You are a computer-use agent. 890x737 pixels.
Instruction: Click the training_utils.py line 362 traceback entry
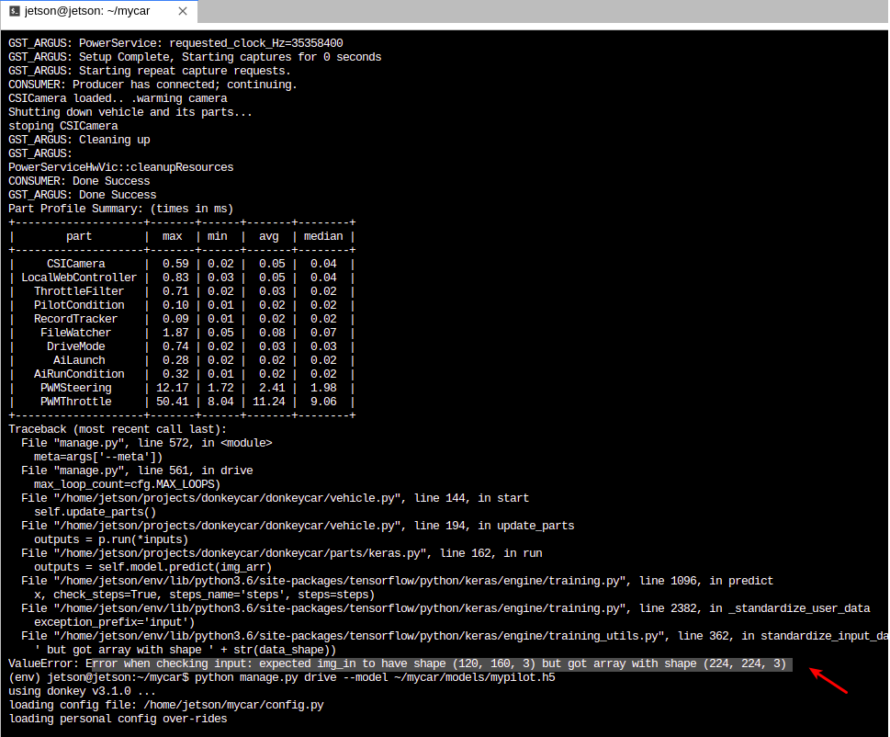pyautogui.click(x=454, y=636)
